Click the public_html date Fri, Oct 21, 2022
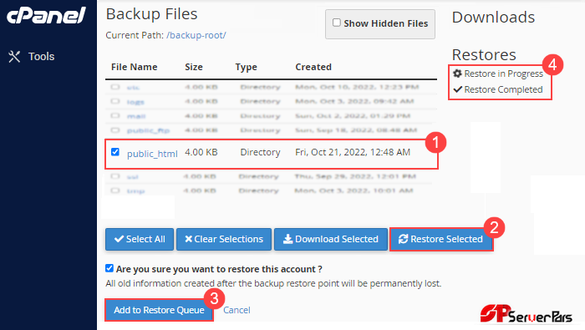 (353, 152)
